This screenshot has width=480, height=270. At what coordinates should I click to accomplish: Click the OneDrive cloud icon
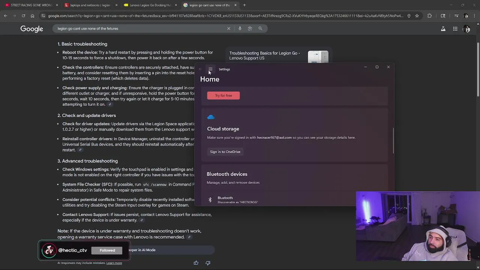(x=211, y=117)
